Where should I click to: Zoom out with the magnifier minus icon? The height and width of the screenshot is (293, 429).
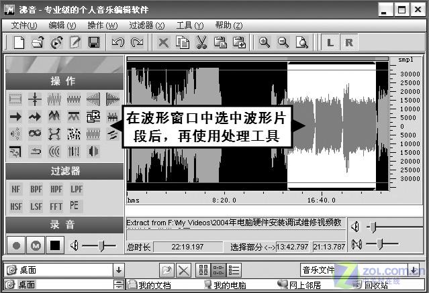(x=283, y=42)
